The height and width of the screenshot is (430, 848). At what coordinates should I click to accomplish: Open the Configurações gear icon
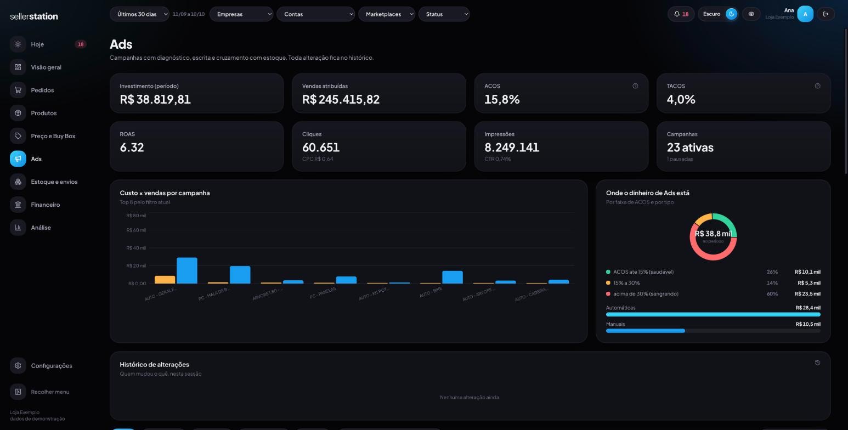point(18,366)
